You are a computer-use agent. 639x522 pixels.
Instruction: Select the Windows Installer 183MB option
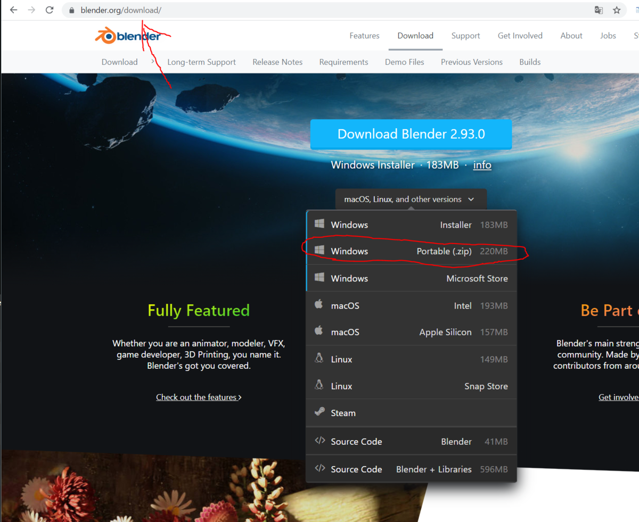(x=412, y=225)
